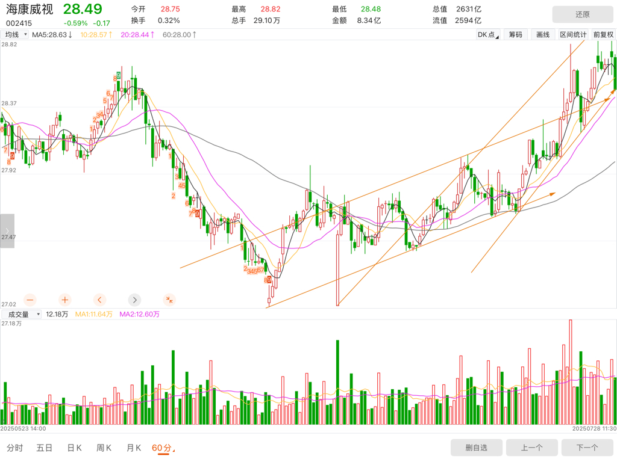This screenshot has width=617, height=462.
Task: Go to next stock with 下一个
Action: point(587,448)
